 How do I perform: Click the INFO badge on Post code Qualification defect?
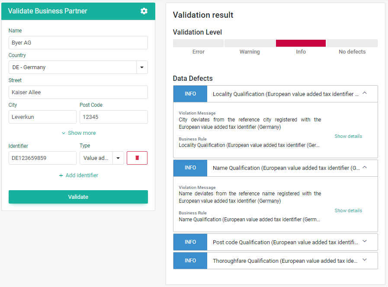tap(190, 242)
